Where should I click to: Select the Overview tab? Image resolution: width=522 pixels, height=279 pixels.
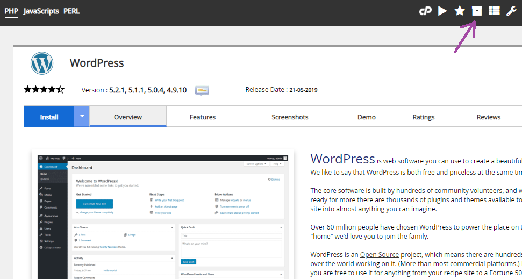[128, 117]
